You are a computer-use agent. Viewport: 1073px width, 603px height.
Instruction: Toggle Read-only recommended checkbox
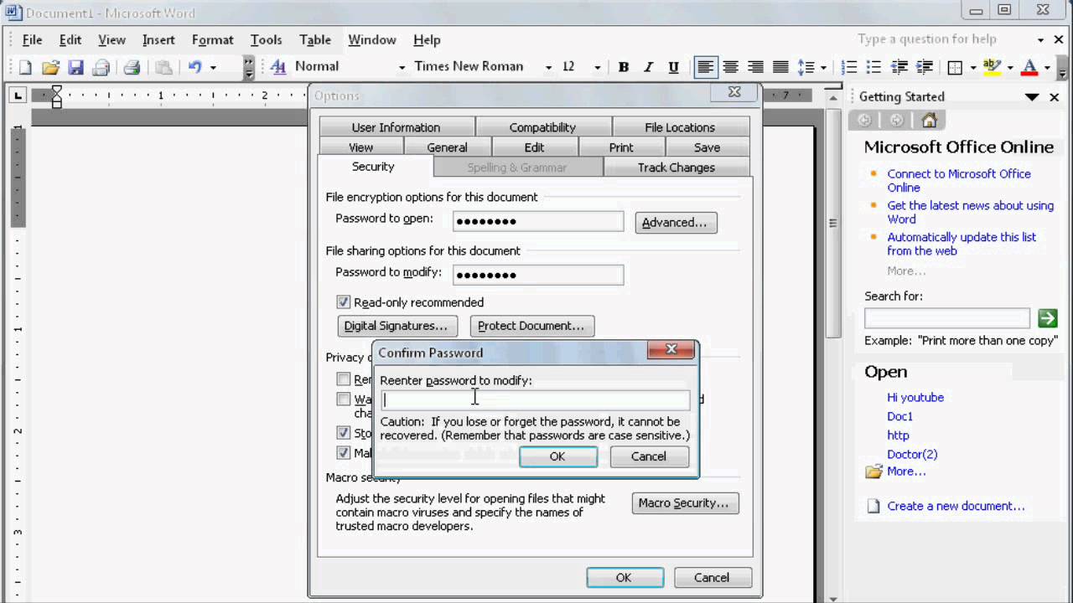point(343,302)
